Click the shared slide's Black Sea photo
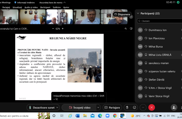The image size is (182, 119). [x=84, y=65]
